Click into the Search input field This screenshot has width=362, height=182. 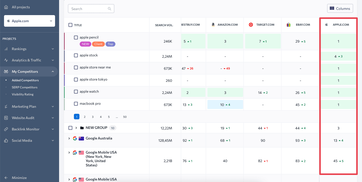pos(91,9)
